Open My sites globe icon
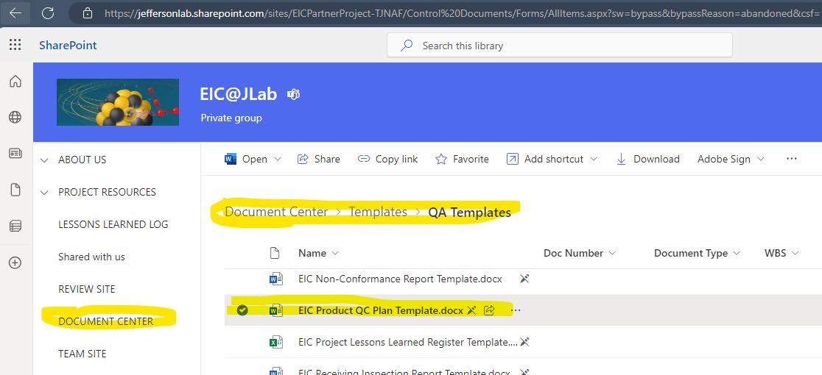The height and width of the screenshot is (375, 822). pyautogui.click(x=15, y=117)
